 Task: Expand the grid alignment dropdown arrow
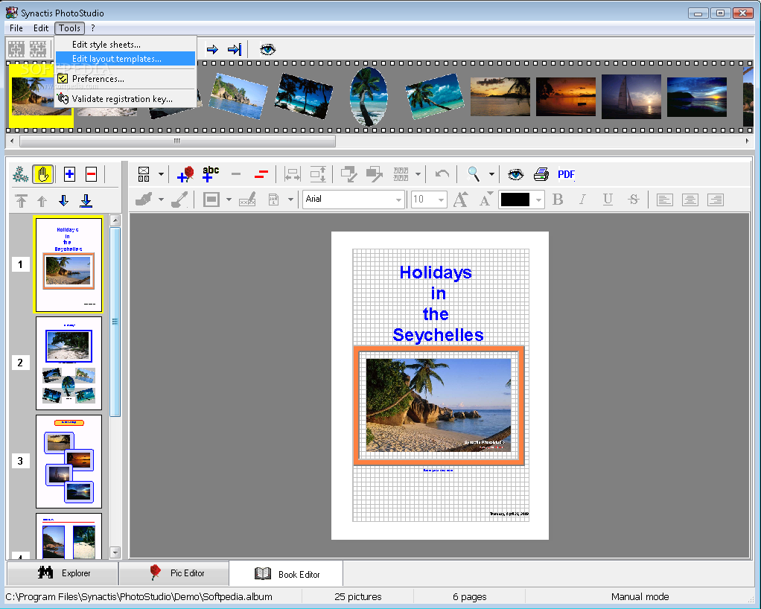pos(418,174)
